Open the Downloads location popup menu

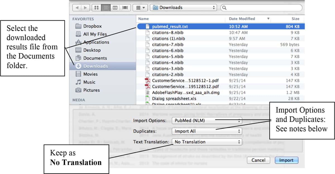183,8
